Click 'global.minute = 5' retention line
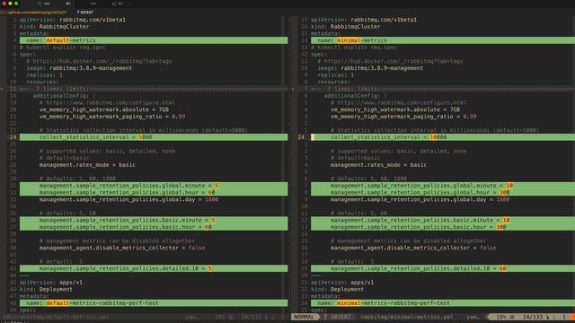Image resolution: width=575 pixels, height=323 pixels. (x=154, y=186)
